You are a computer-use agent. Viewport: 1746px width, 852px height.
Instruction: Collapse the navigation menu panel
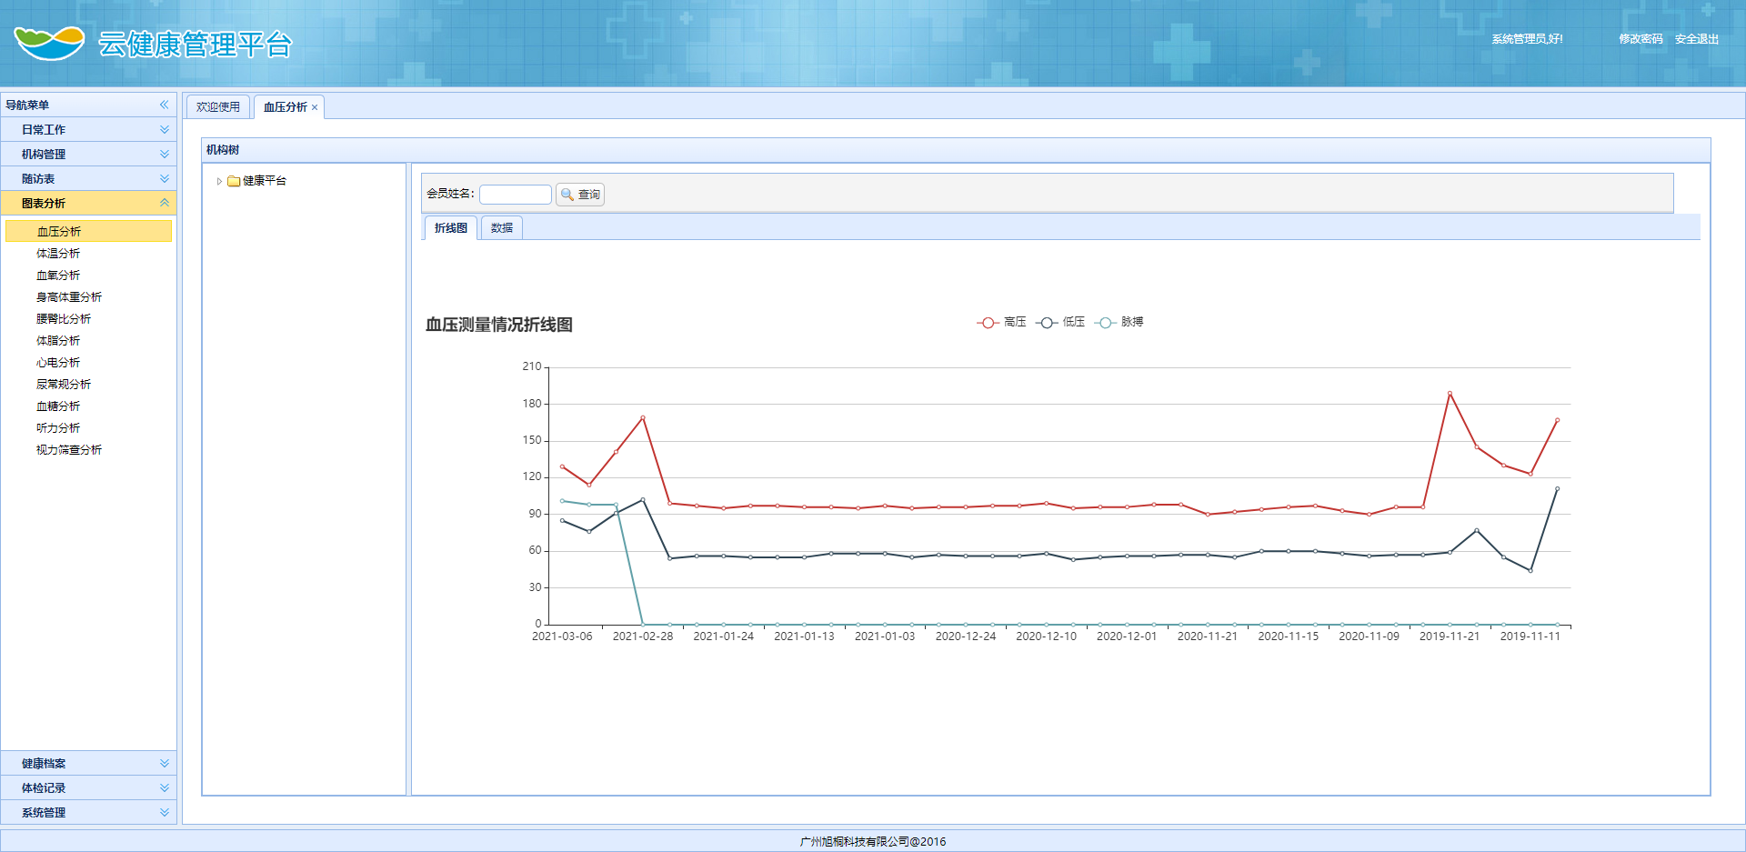pyautogui.click(x=165, y=105)
